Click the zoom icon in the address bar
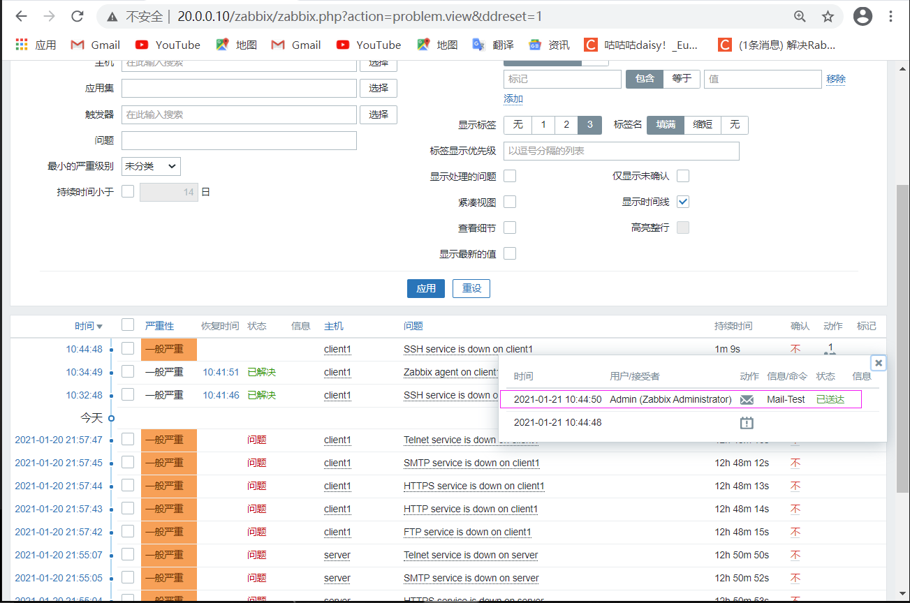 (800, 15)
